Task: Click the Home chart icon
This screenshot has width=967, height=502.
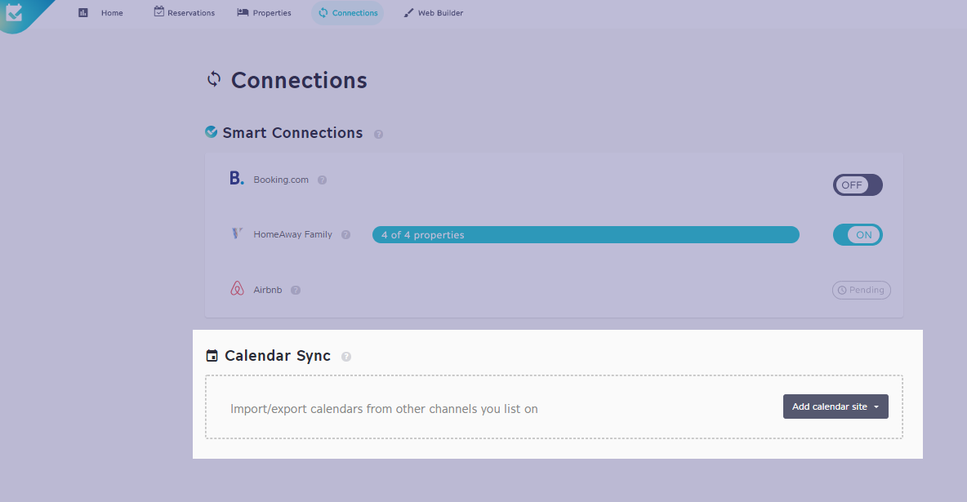Action: pyautogui.click(x=83, y=12)
